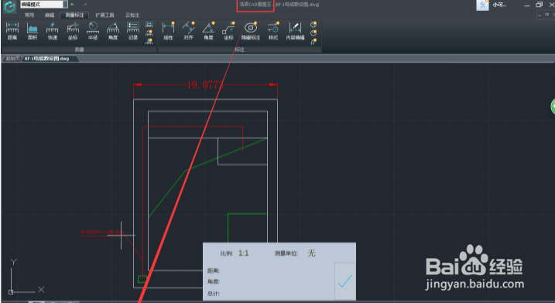This screenshot has width=555, height=303.
Task: Select the 距离 distance measure tool
Action: tap(12, 31)
